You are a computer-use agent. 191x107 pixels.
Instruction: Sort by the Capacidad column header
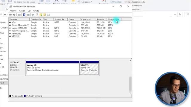[x=88, y=19]
